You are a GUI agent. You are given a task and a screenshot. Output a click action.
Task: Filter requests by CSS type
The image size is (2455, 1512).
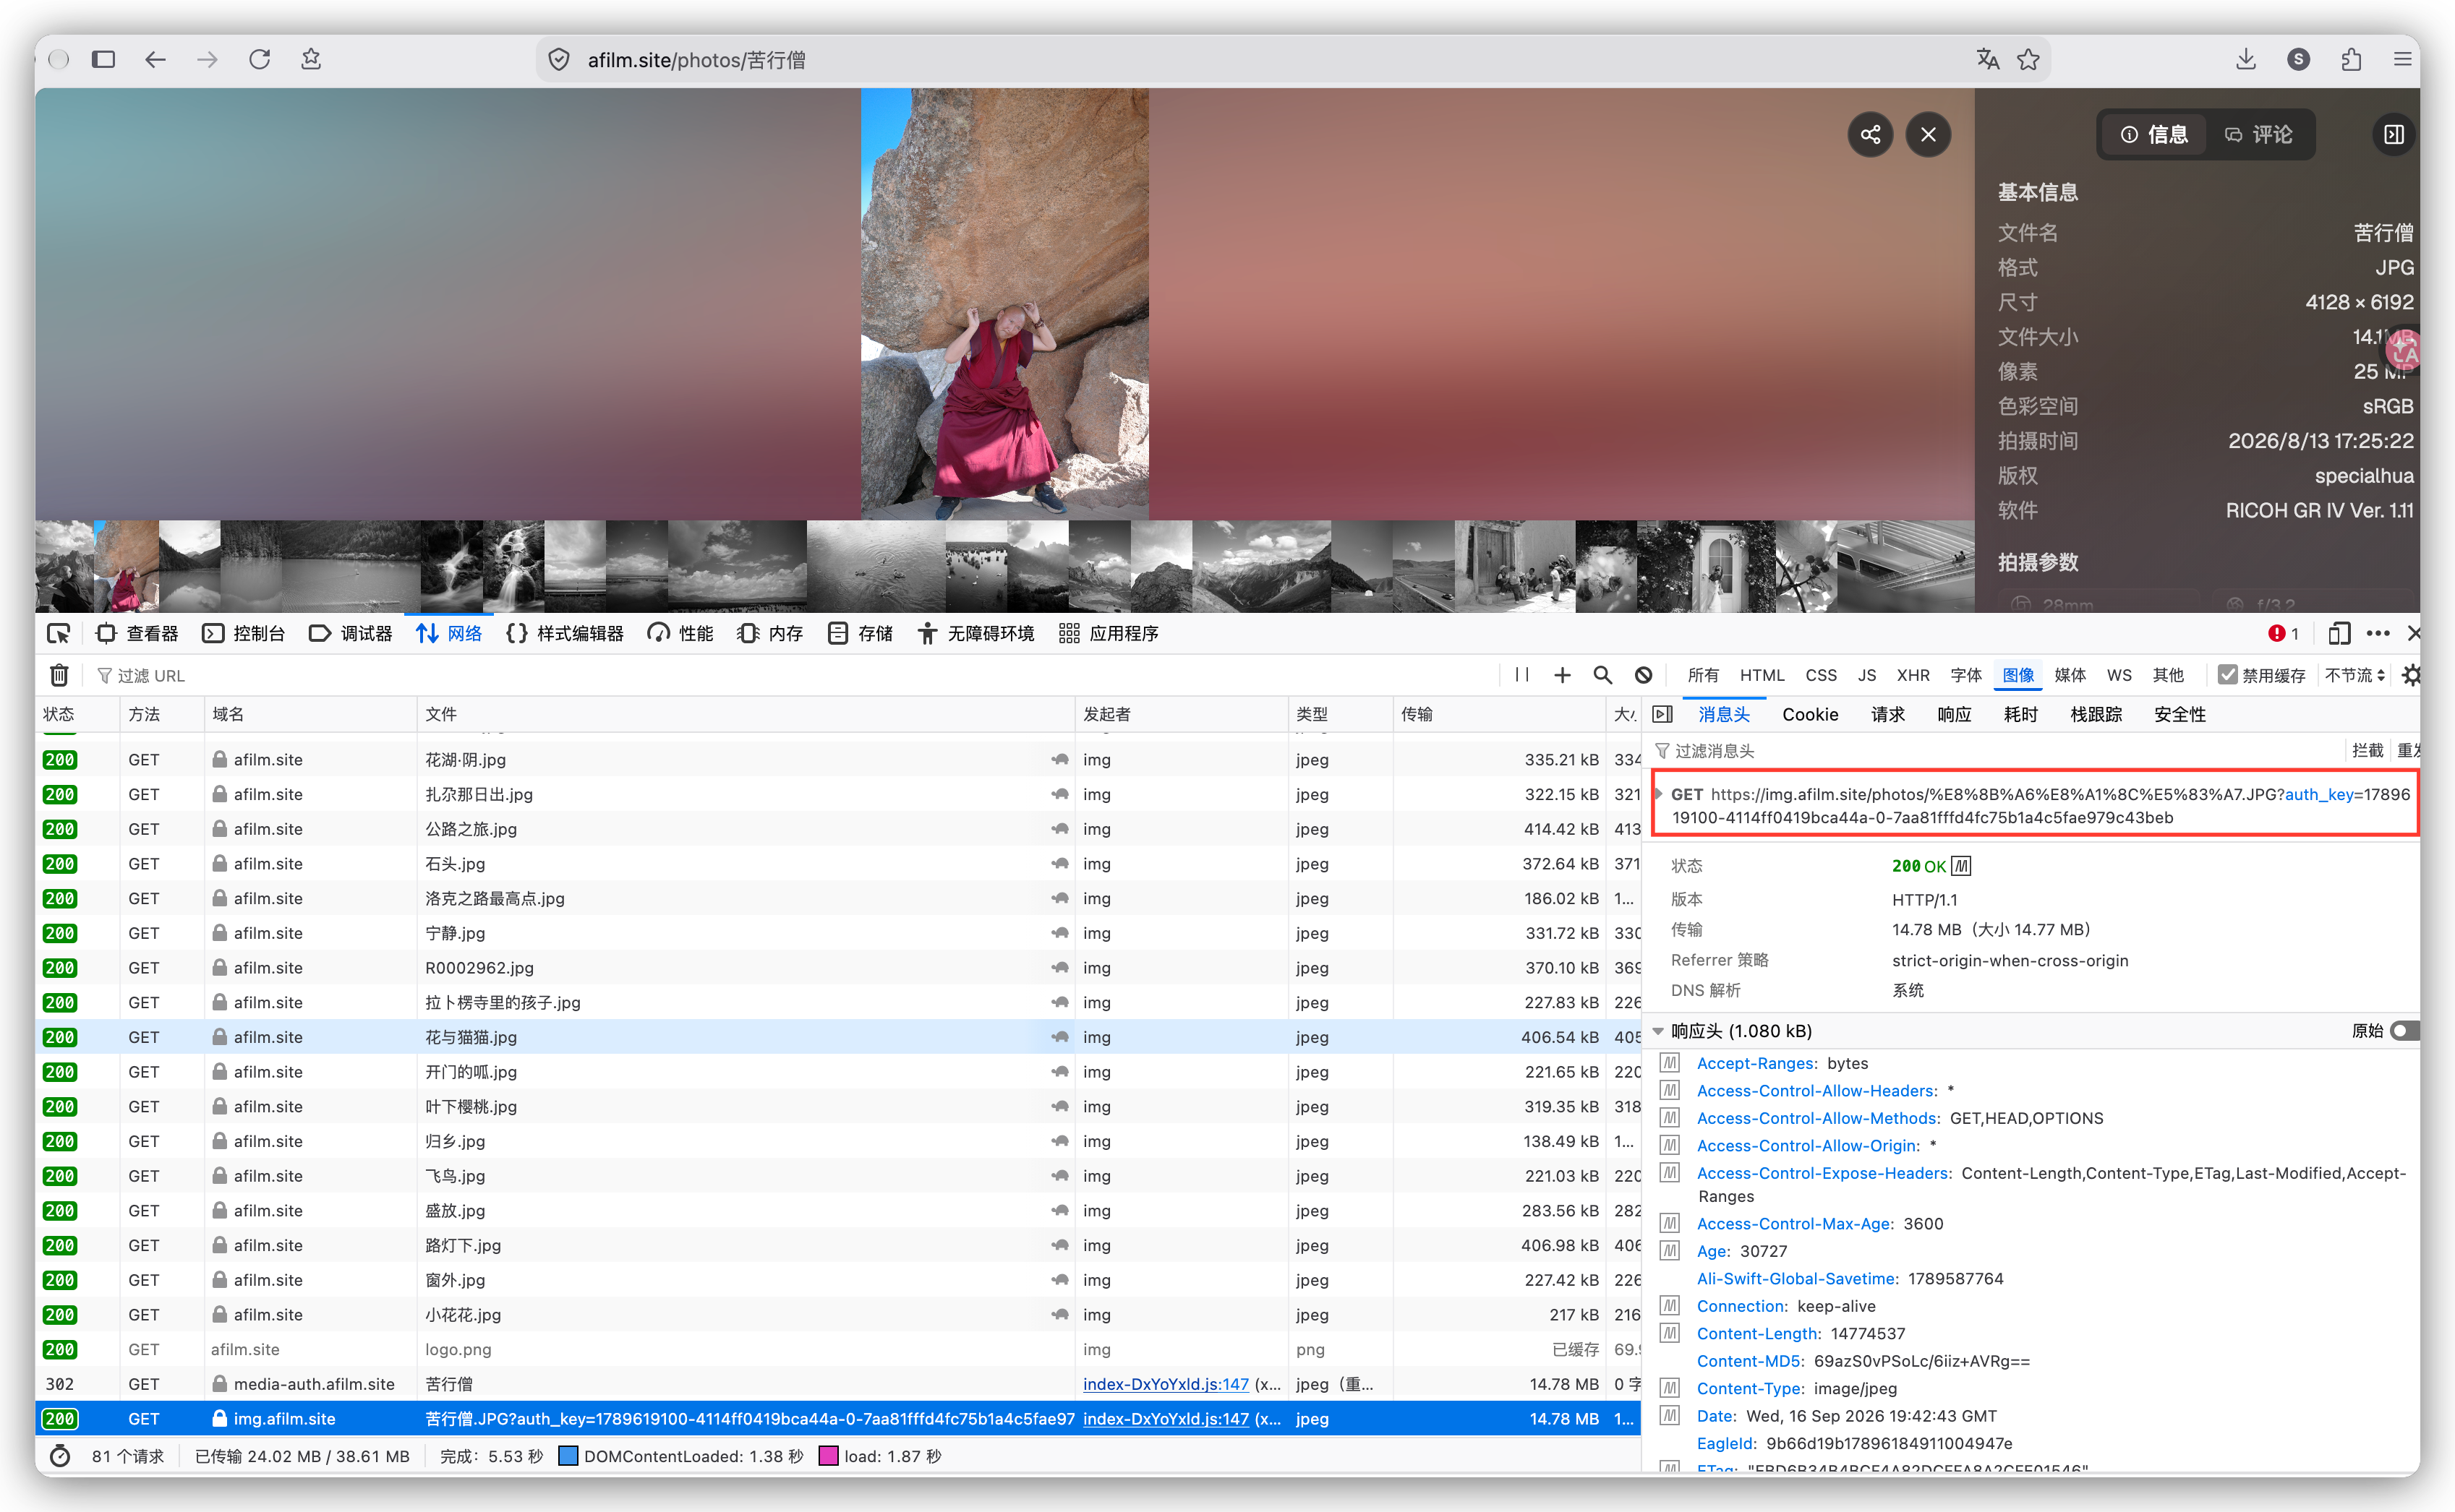1820,675
